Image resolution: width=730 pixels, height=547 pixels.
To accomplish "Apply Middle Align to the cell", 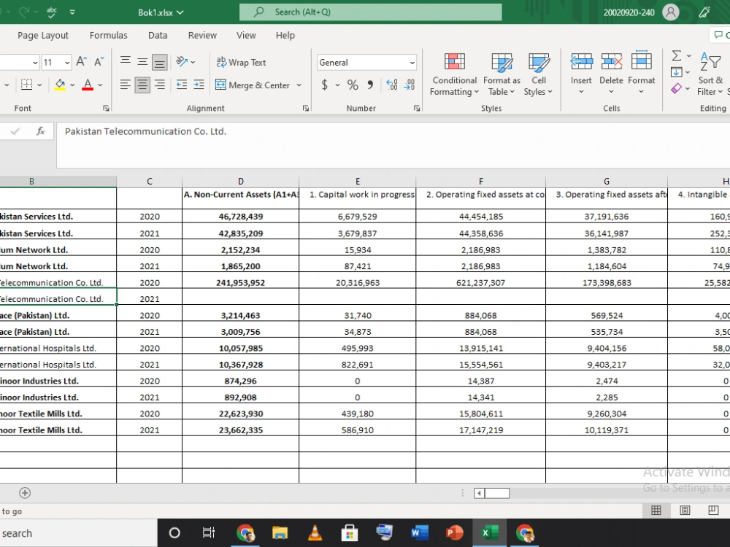I will [142, 61].
